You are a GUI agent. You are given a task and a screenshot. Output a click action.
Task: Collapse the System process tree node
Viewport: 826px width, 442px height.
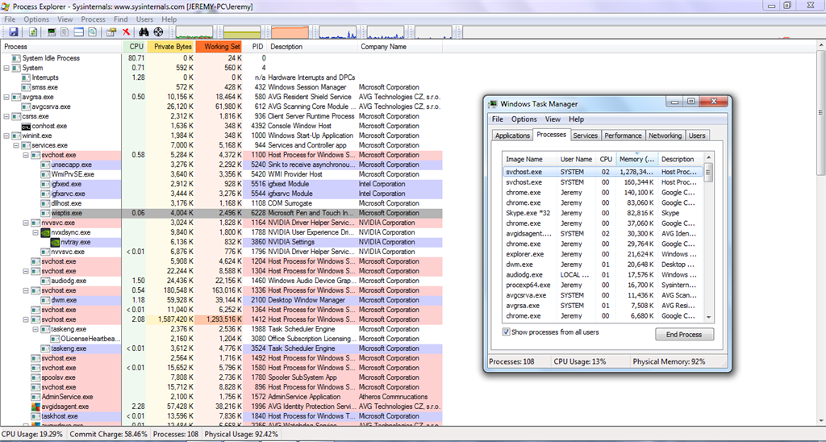(6, 68)
